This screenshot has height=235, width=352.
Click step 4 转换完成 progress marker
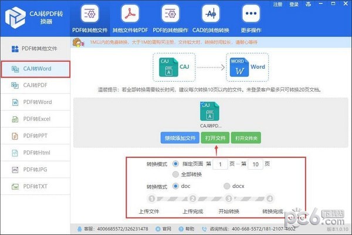[x=270, y=199]
